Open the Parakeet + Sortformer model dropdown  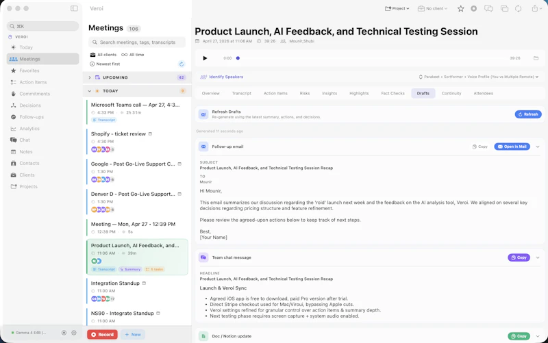[478, 77]
